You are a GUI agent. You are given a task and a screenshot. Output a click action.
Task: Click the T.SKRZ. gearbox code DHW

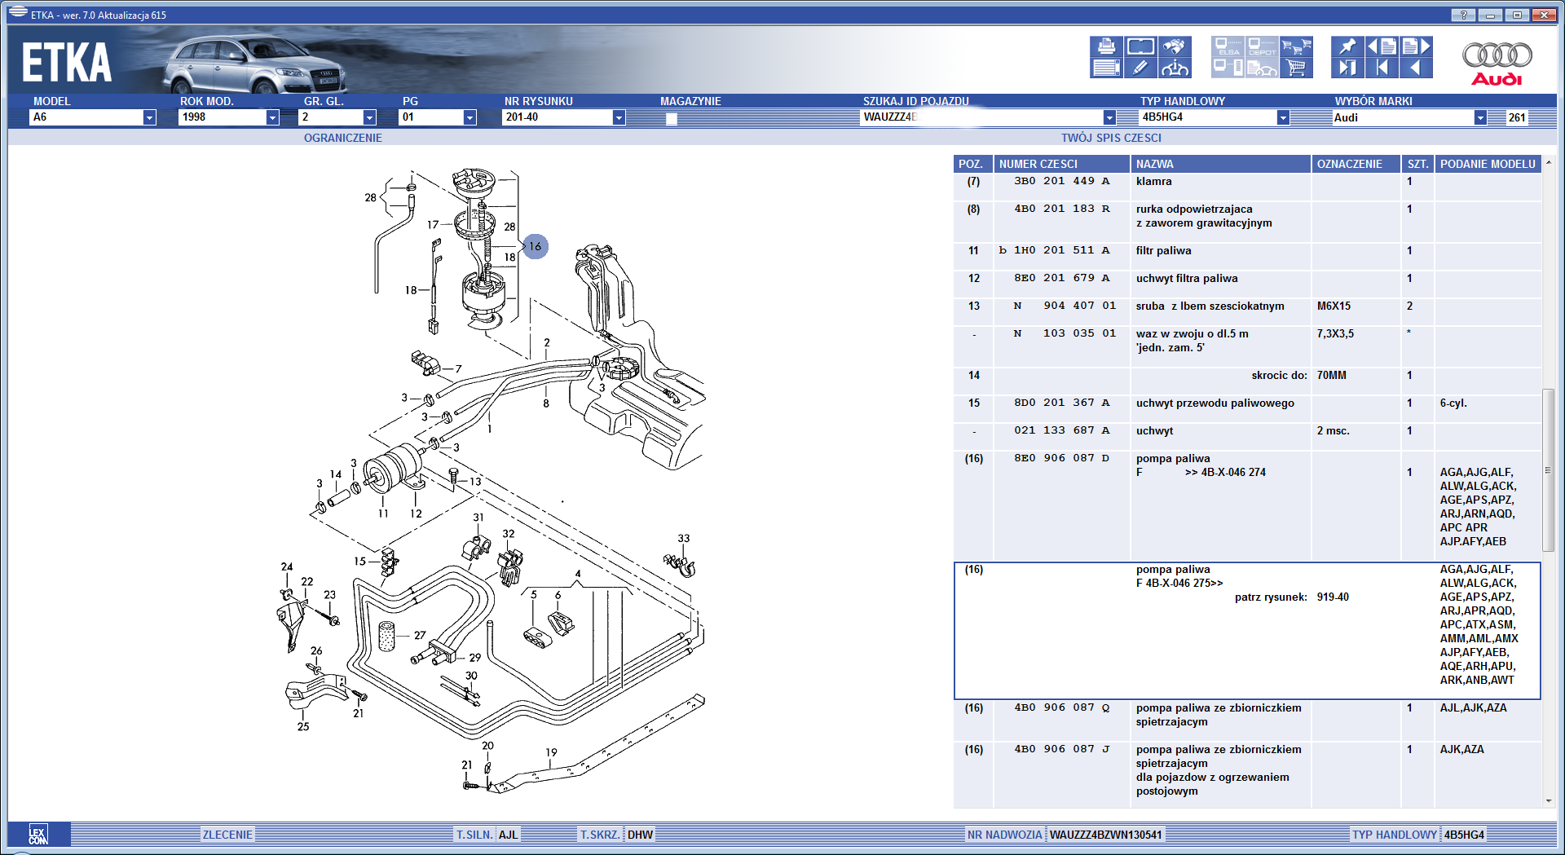pos(640,835)
